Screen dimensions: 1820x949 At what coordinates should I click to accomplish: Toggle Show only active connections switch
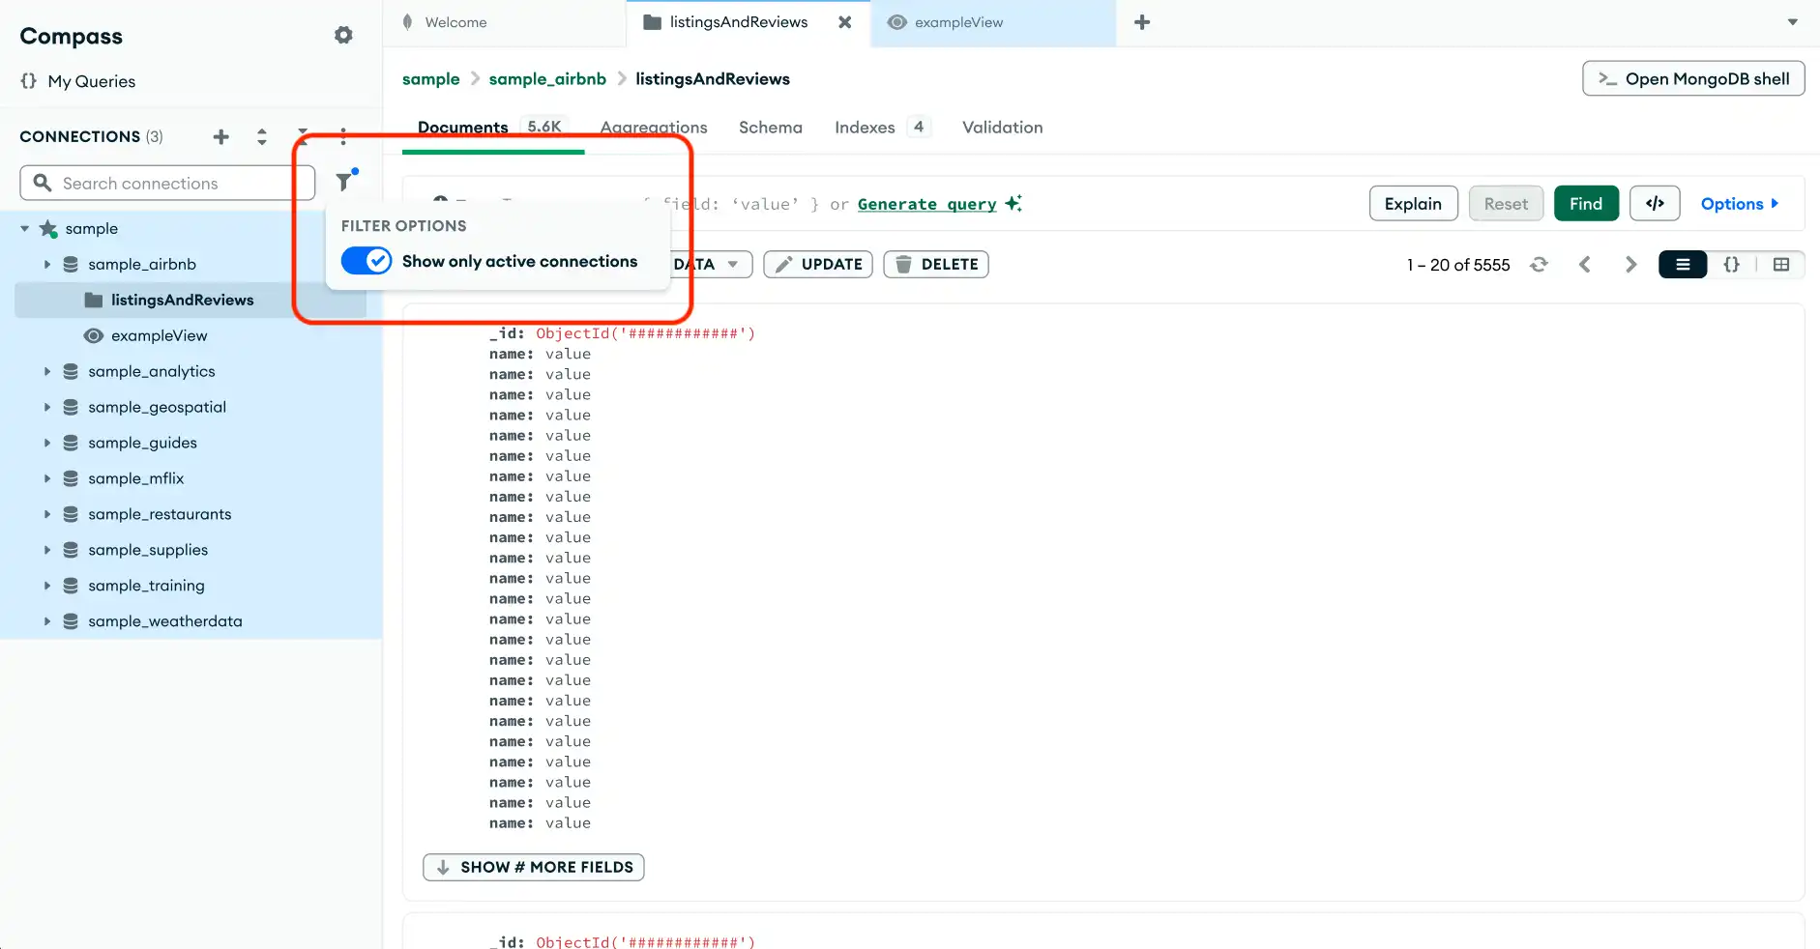[x=366, y=260]
